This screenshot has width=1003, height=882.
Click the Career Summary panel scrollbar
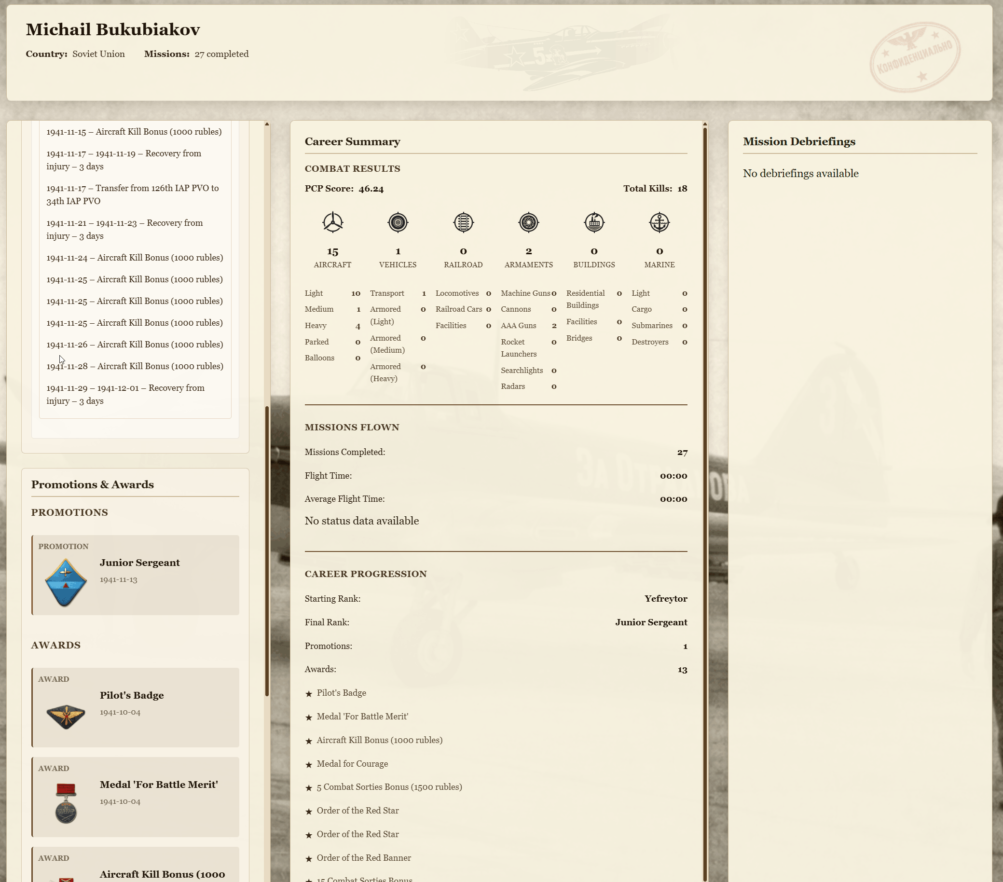[705, 491]
